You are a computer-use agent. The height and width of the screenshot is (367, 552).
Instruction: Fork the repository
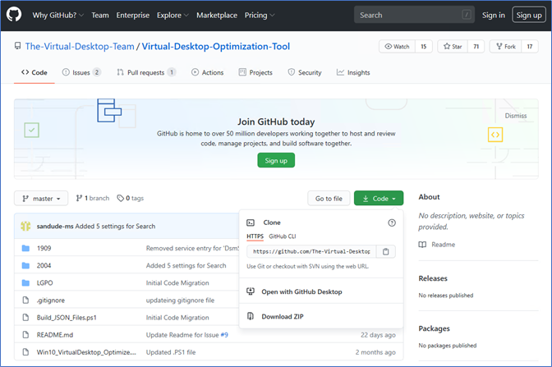pos(505,47)
